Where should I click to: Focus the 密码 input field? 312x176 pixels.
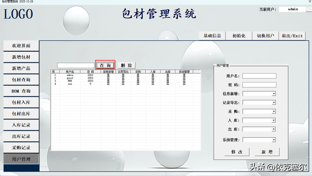point(259,85)
